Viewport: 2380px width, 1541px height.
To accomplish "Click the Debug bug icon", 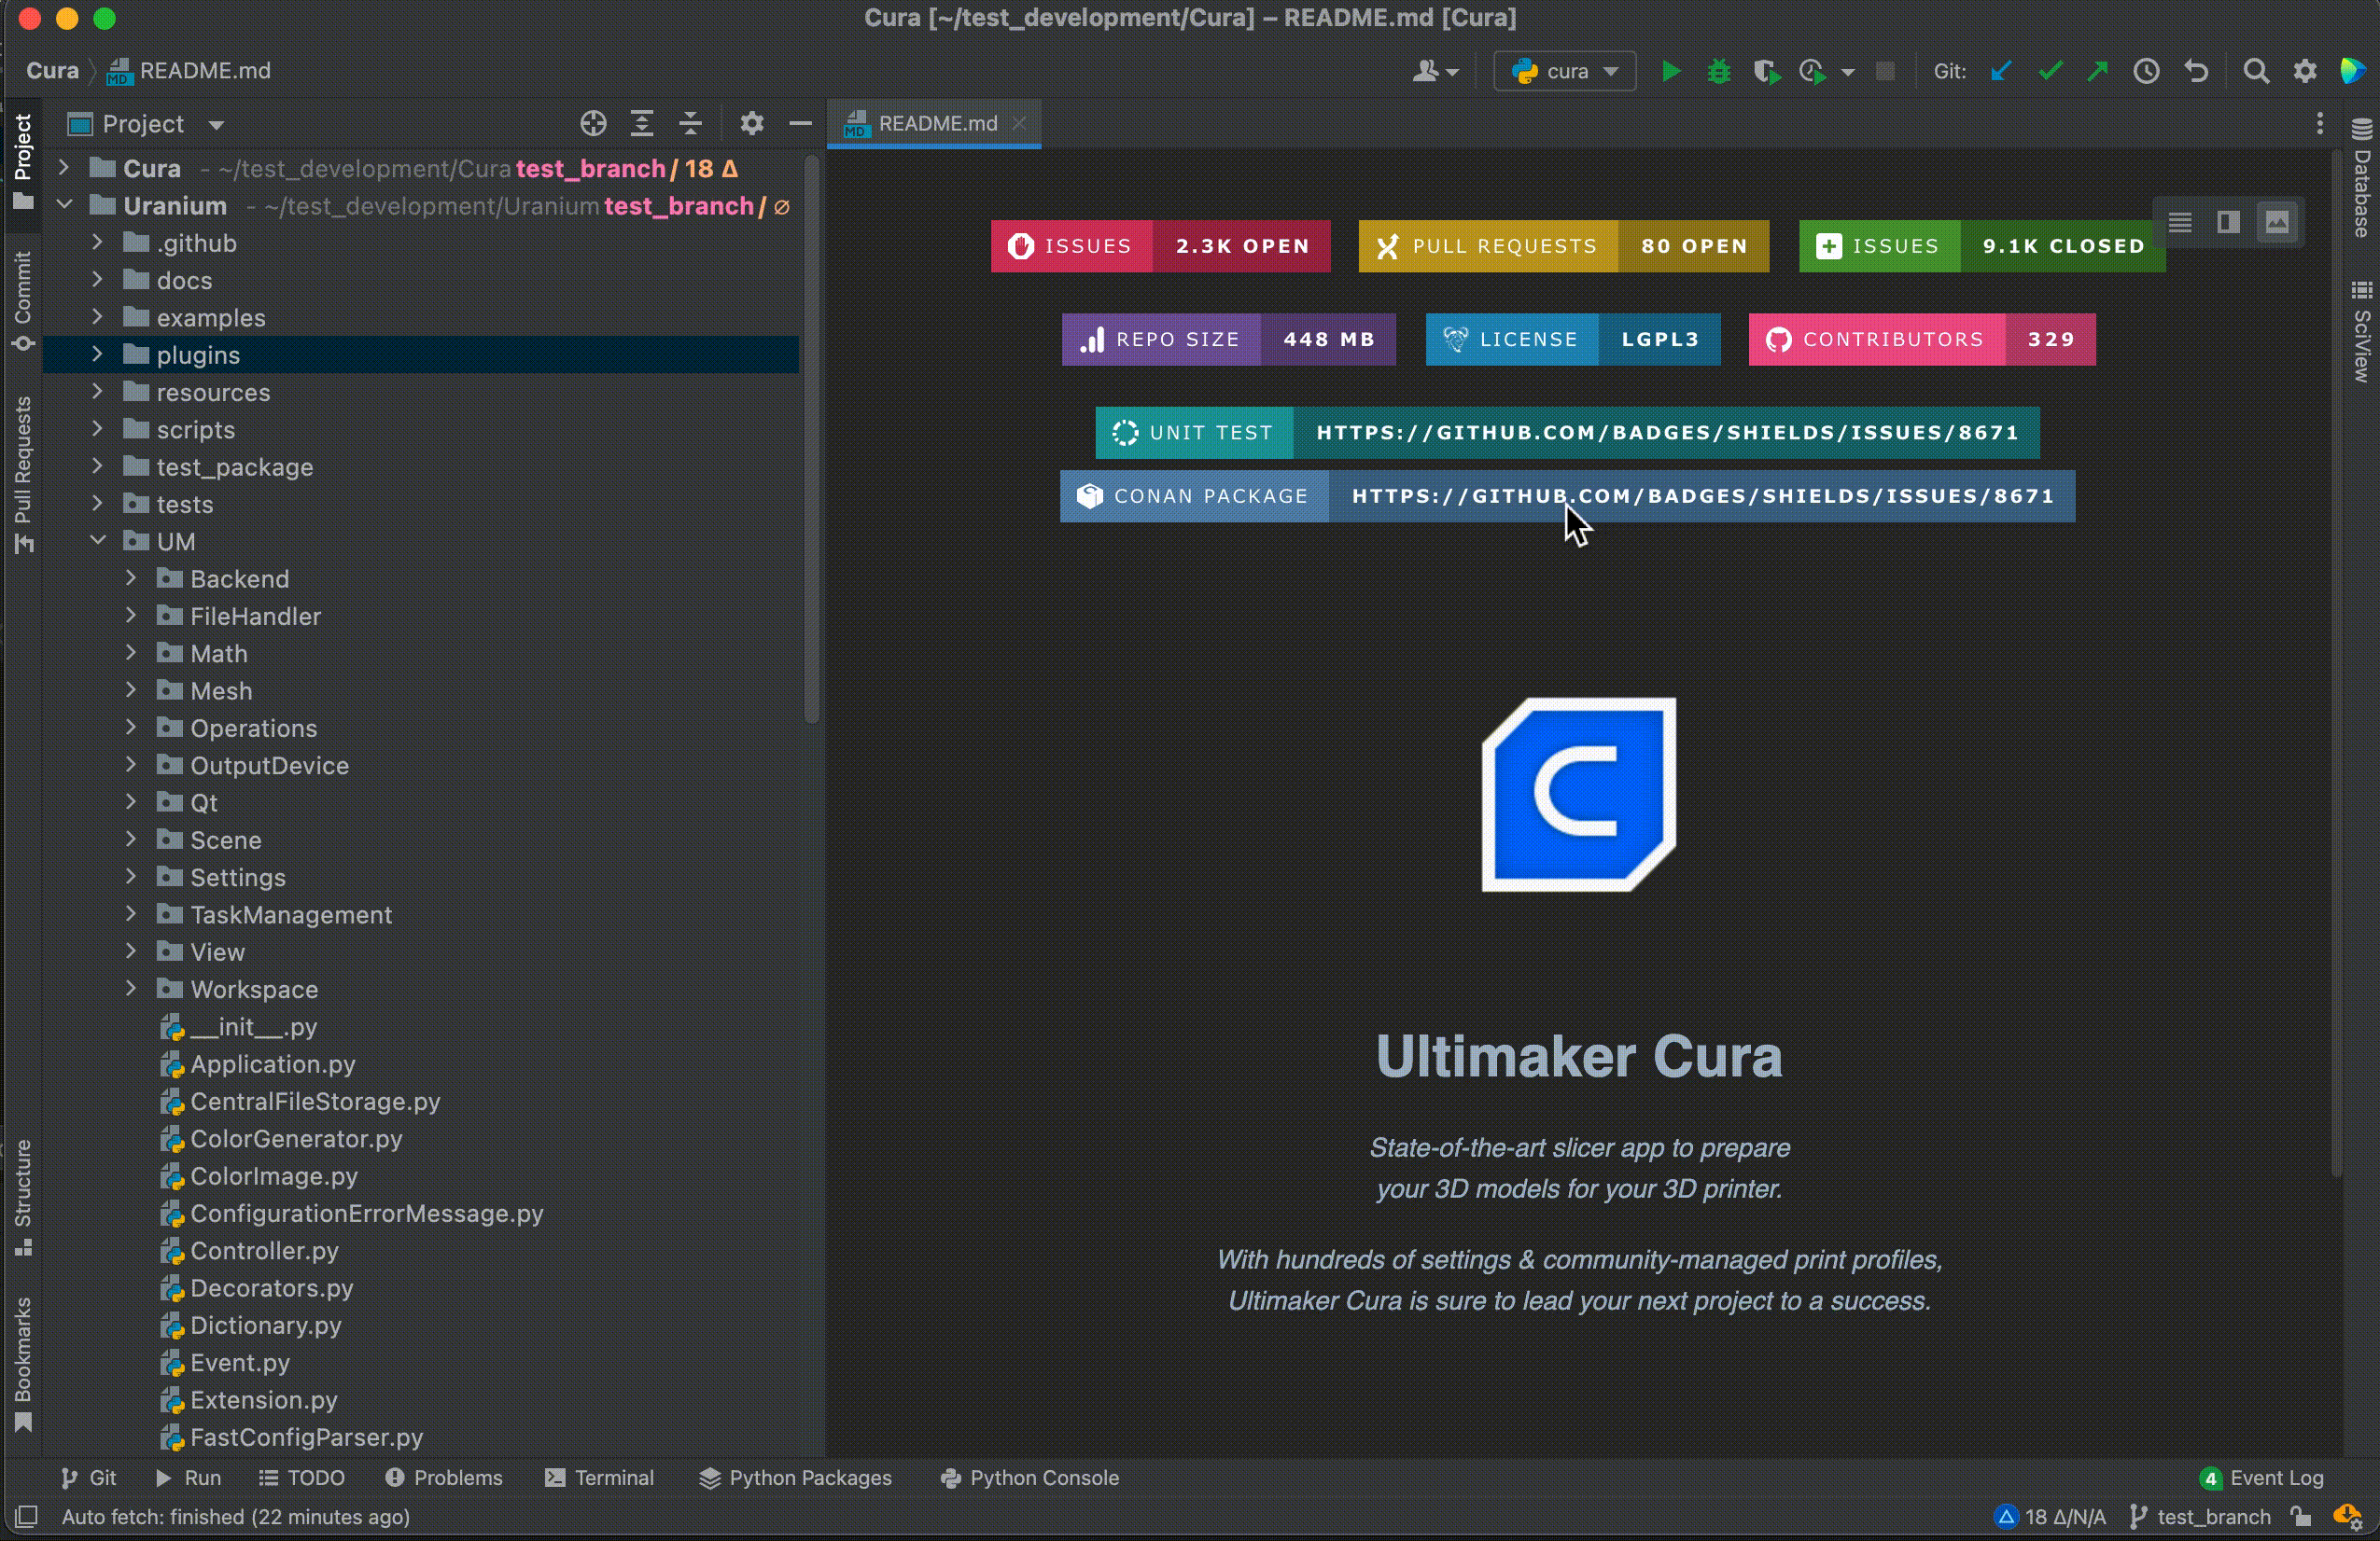I will (x=1718, y=71).
